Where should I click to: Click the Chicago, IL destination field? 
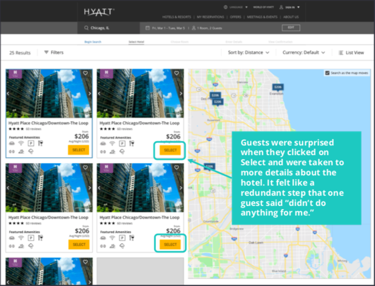tap(108, 28)
